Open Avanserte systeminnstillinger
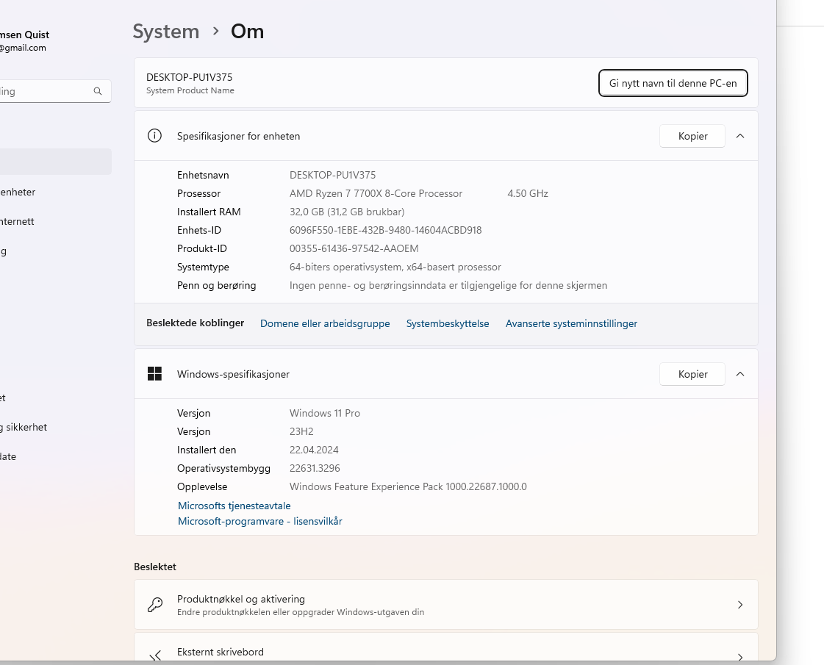 (571, 323)
